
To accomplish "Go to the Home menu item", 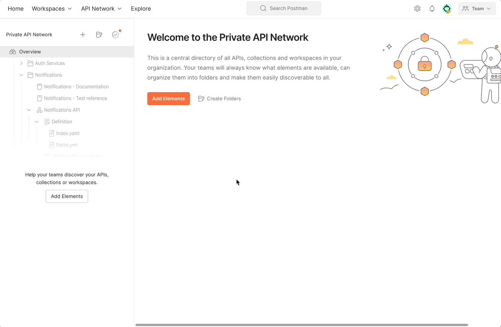I will (16, 8).
